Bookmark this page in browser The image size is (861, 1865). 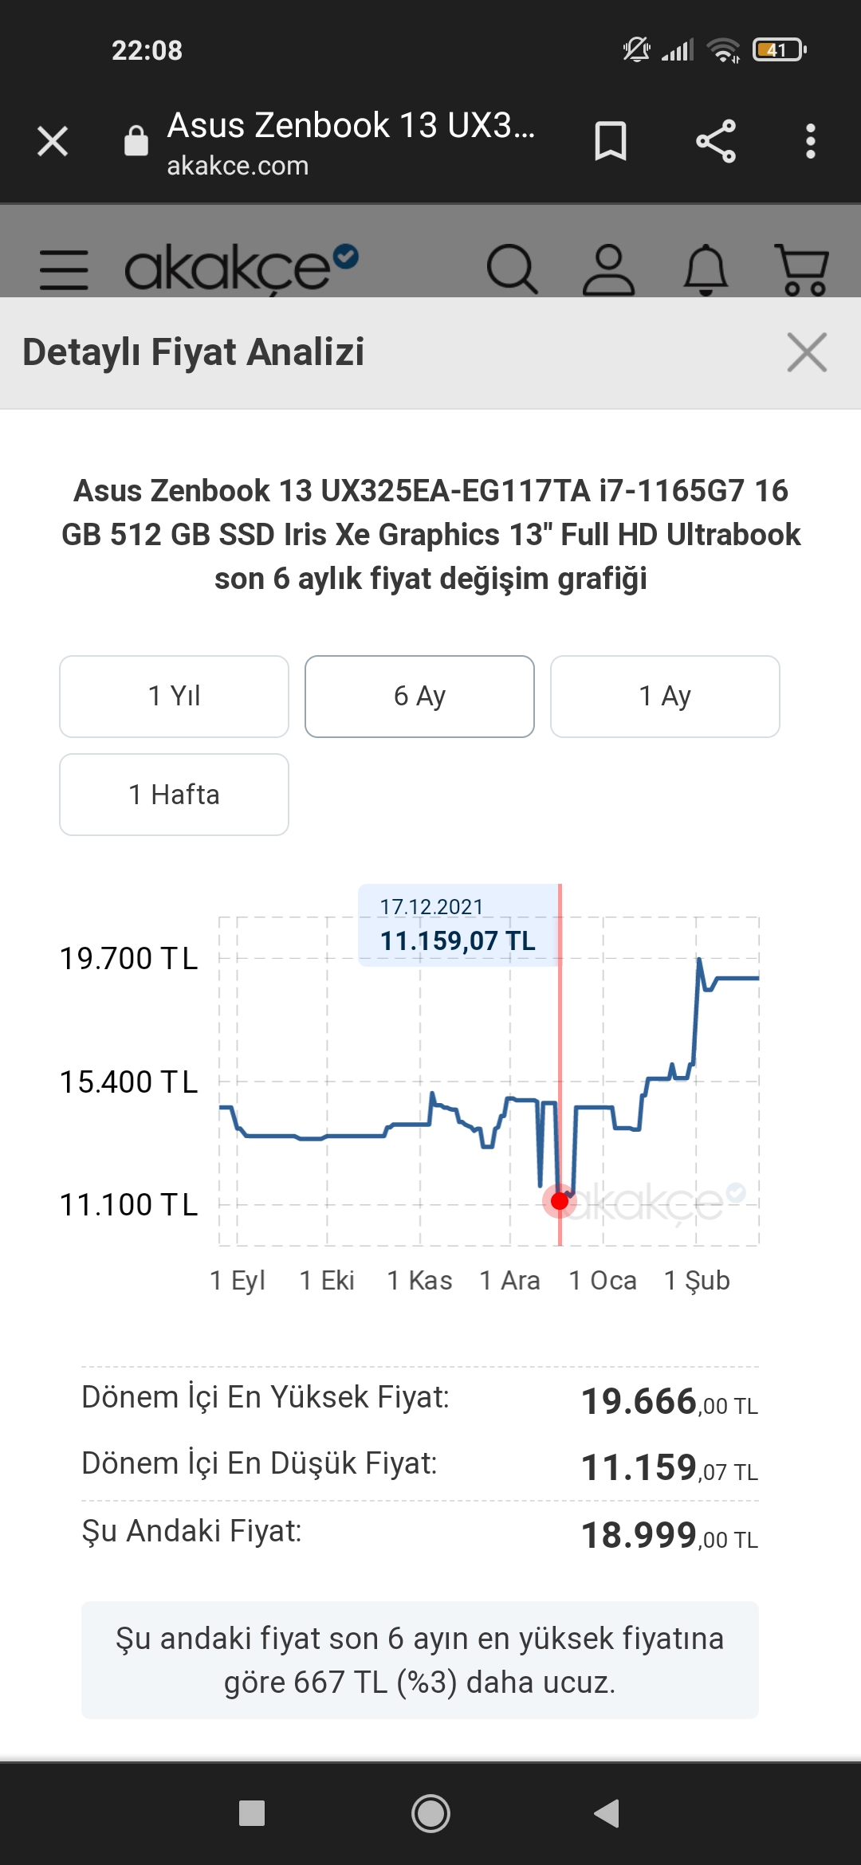coord(611,142)
